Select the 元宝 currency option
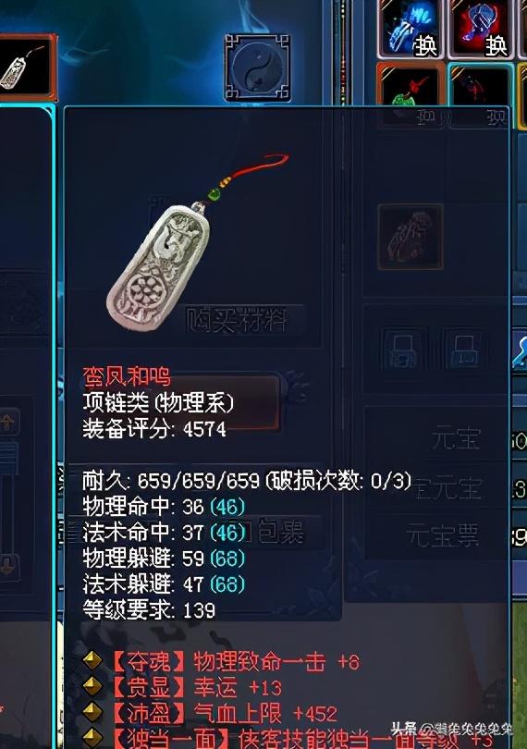 tap(455, 437)
